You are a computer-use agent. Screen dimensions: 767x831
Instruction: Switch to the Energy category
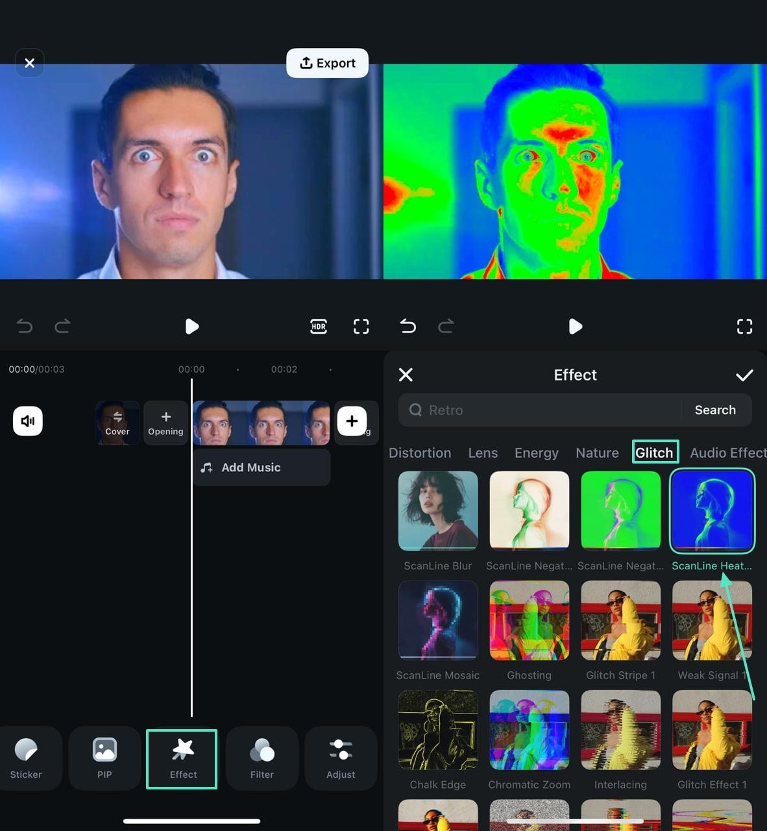coord(536,453)
